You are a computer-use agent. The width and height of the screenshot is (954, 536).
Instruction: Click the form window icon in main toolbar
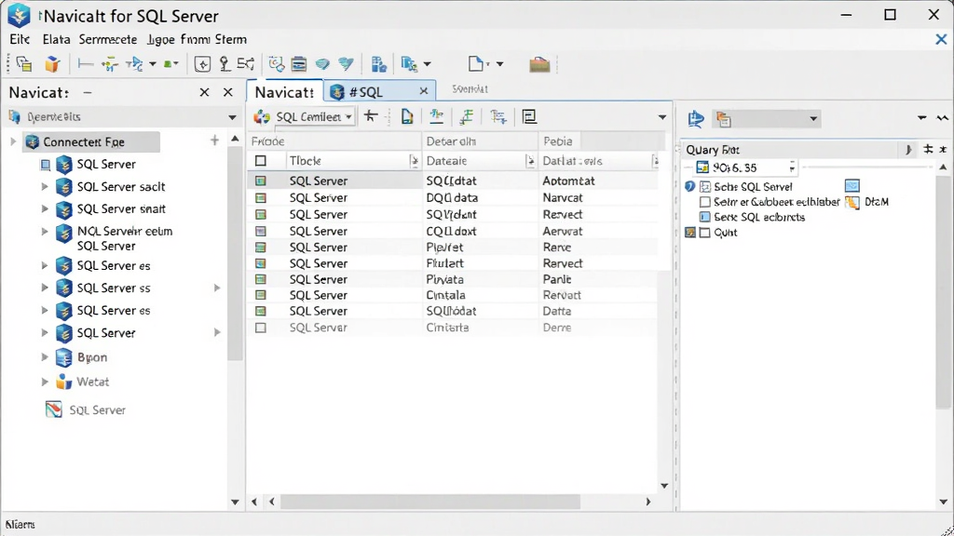298,64
